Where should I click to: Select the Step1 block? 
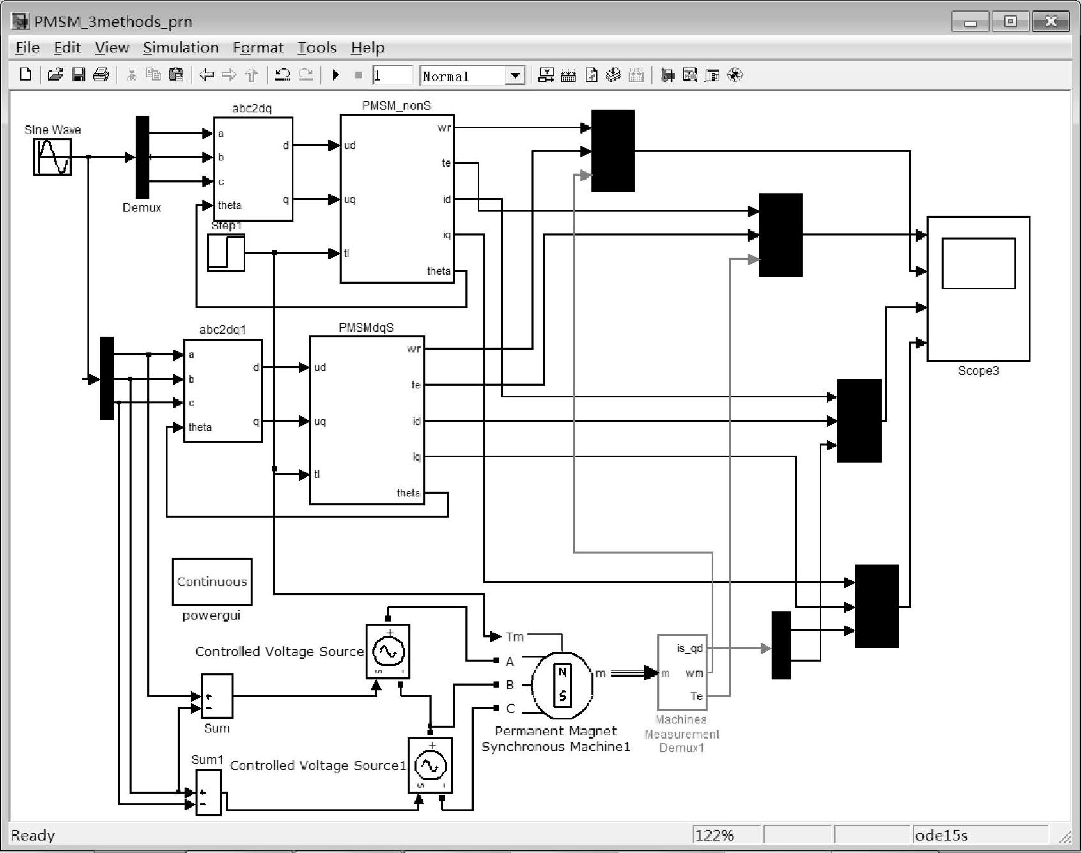(226, 252)
